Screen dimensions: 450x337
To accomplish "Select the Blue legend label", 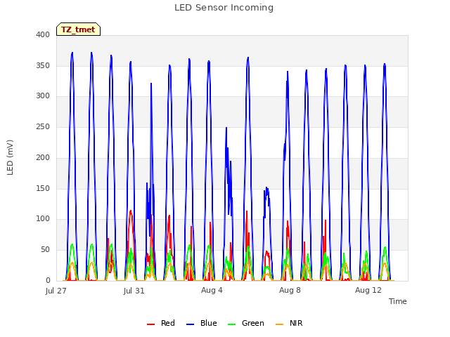I will [209, 323].
